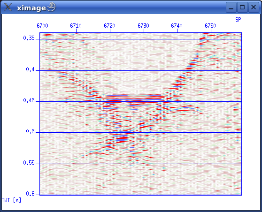Click the 6720 shot point axis label

pos(109,26)
